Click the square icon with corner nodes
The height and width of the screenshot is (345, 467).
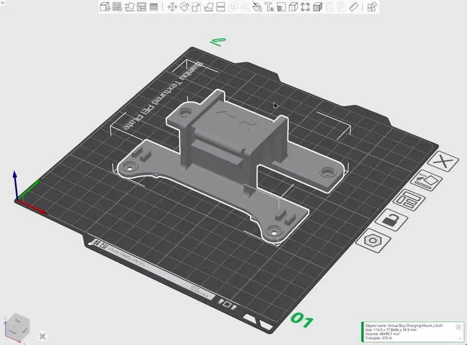pyautogui.click(x=305, y=7)
